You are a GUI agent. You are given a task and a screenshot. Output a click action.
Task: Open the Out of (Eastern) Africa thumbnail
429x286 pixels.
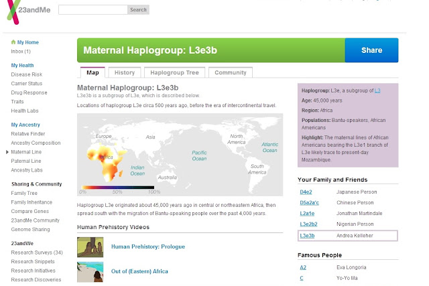pyautogui.click(x=90, y=272)
